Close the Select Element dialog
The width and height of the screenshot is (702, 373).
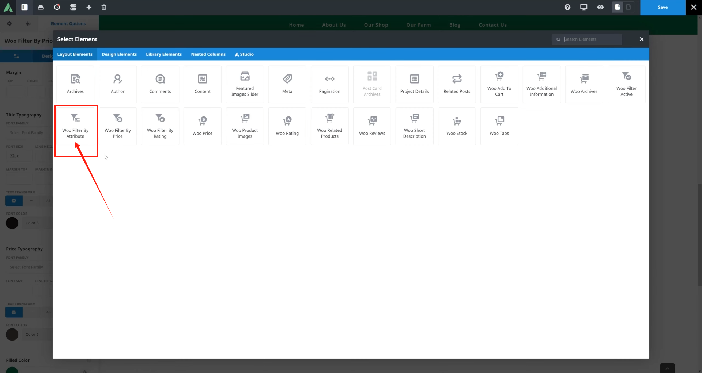point(642,39)
